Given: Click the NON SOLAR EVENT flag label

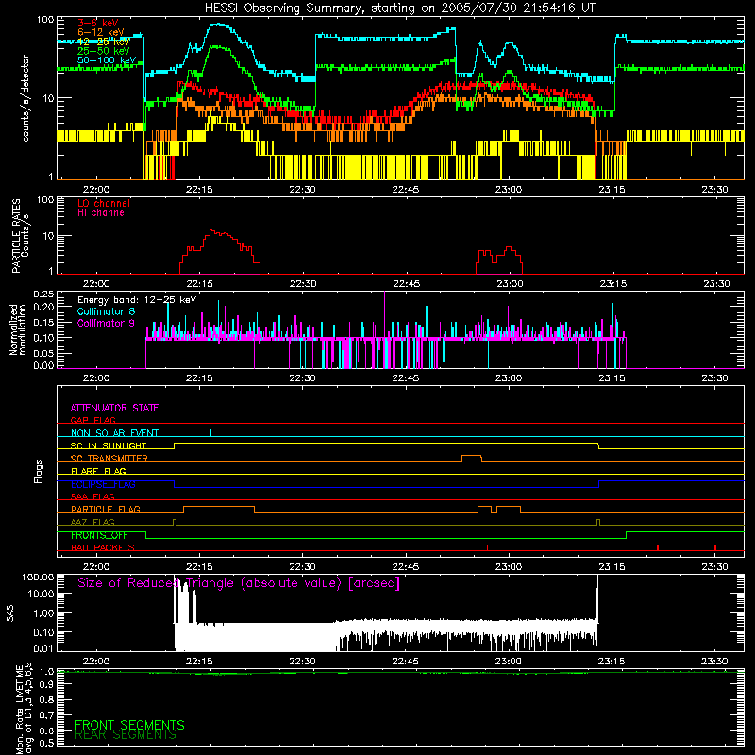Looking at the screenshot, I should click(x=114, y=433).
